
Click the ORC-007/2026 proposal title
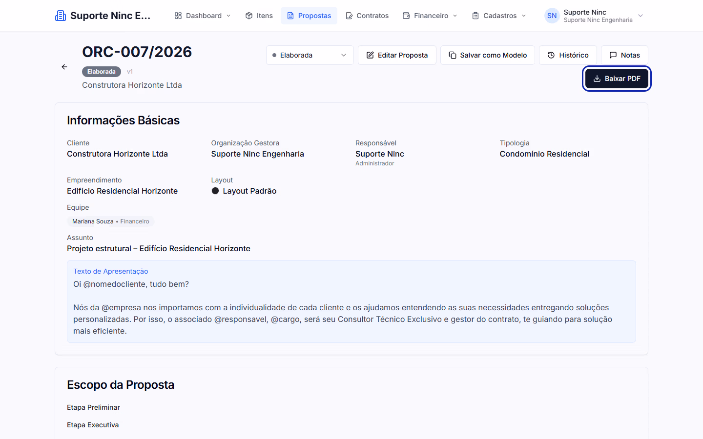pos(137,52)
